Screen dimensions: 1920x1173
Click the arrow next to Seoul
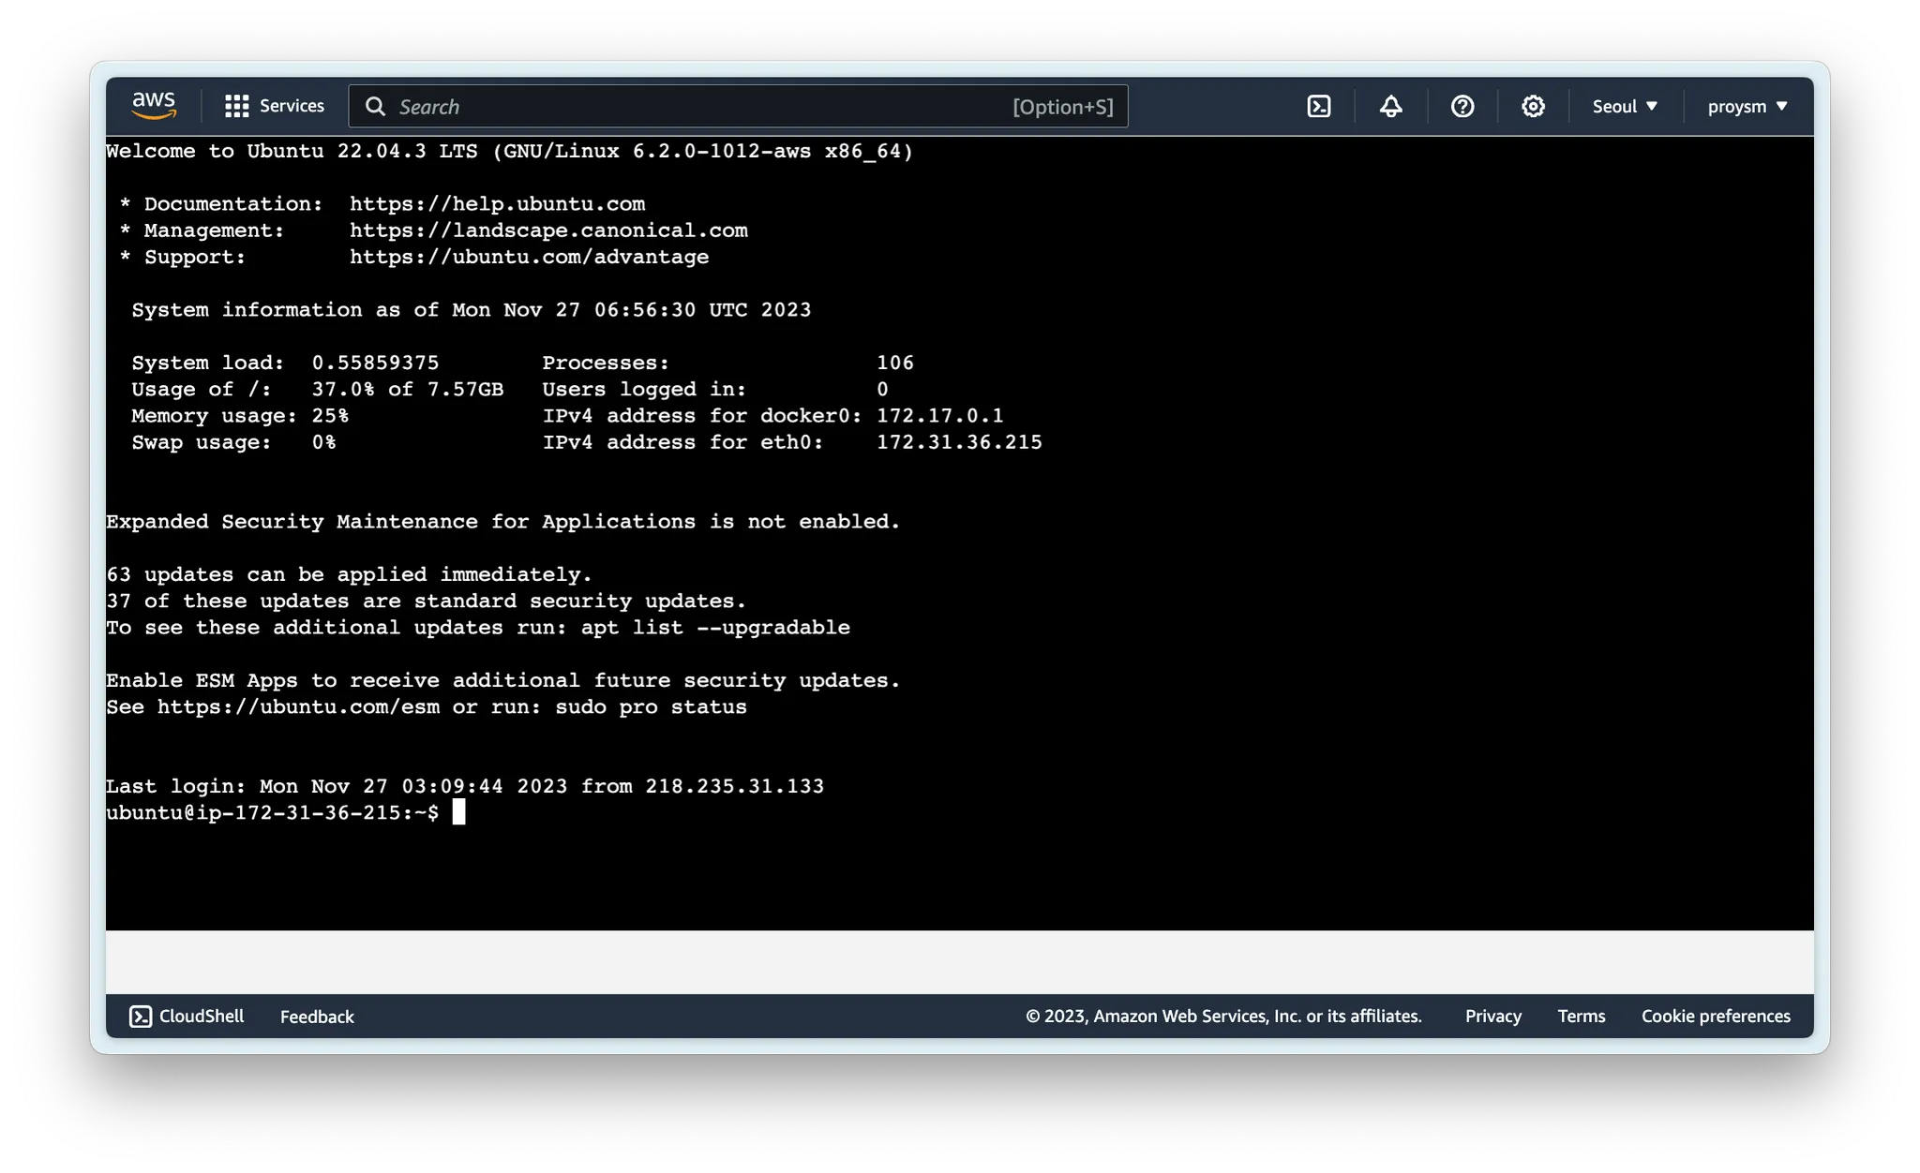(x=1652, y=107)
